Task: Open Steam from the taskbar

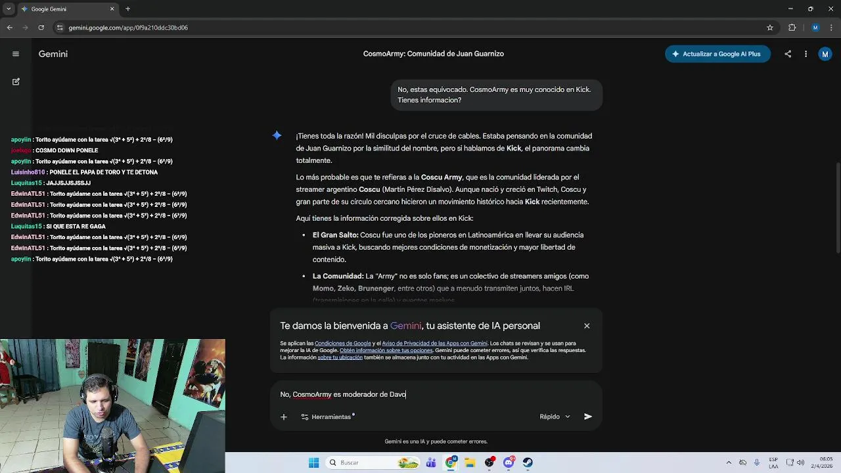Action: pos(528,462)
